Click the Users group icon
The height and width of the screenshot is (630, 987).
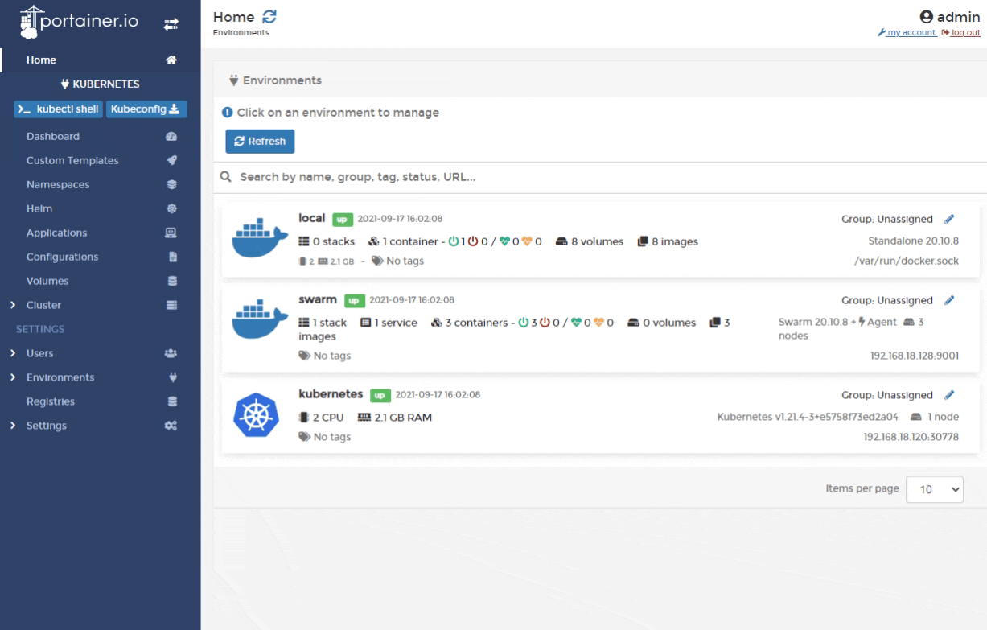(171, 353)
